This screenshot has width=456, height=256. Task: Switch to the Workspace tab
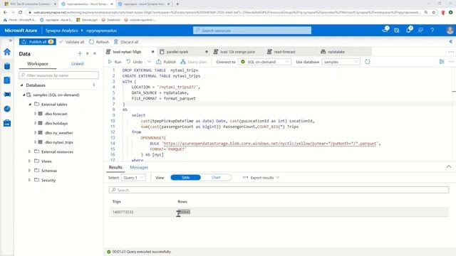coord(38,63)
